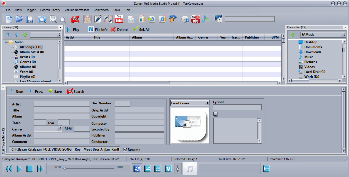Click the volume slider in player bar

(178, 169)
